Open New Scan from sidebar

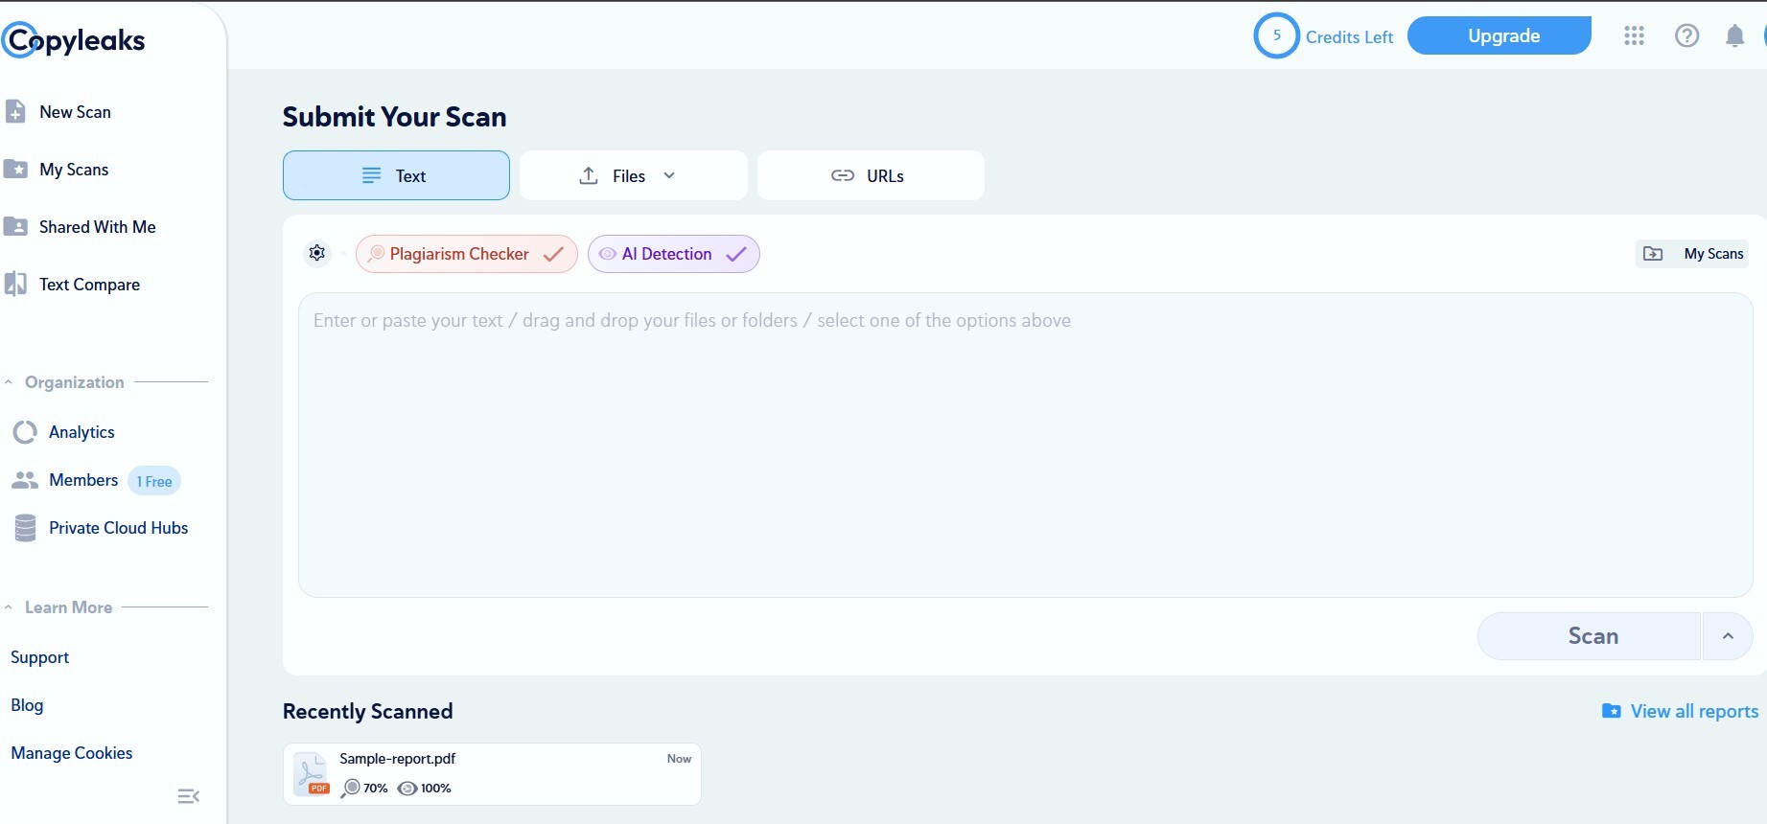point(75,112)
